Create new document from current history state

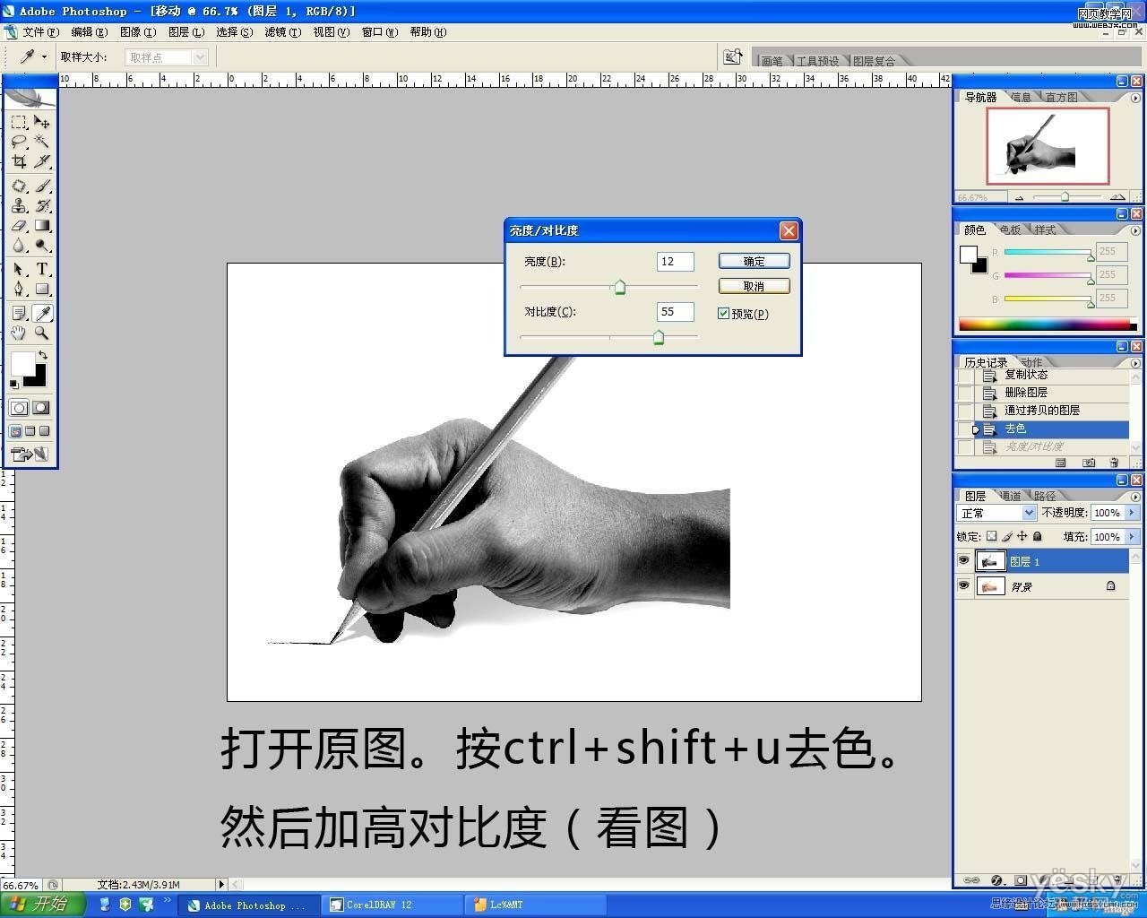[x=1061, y=463]
